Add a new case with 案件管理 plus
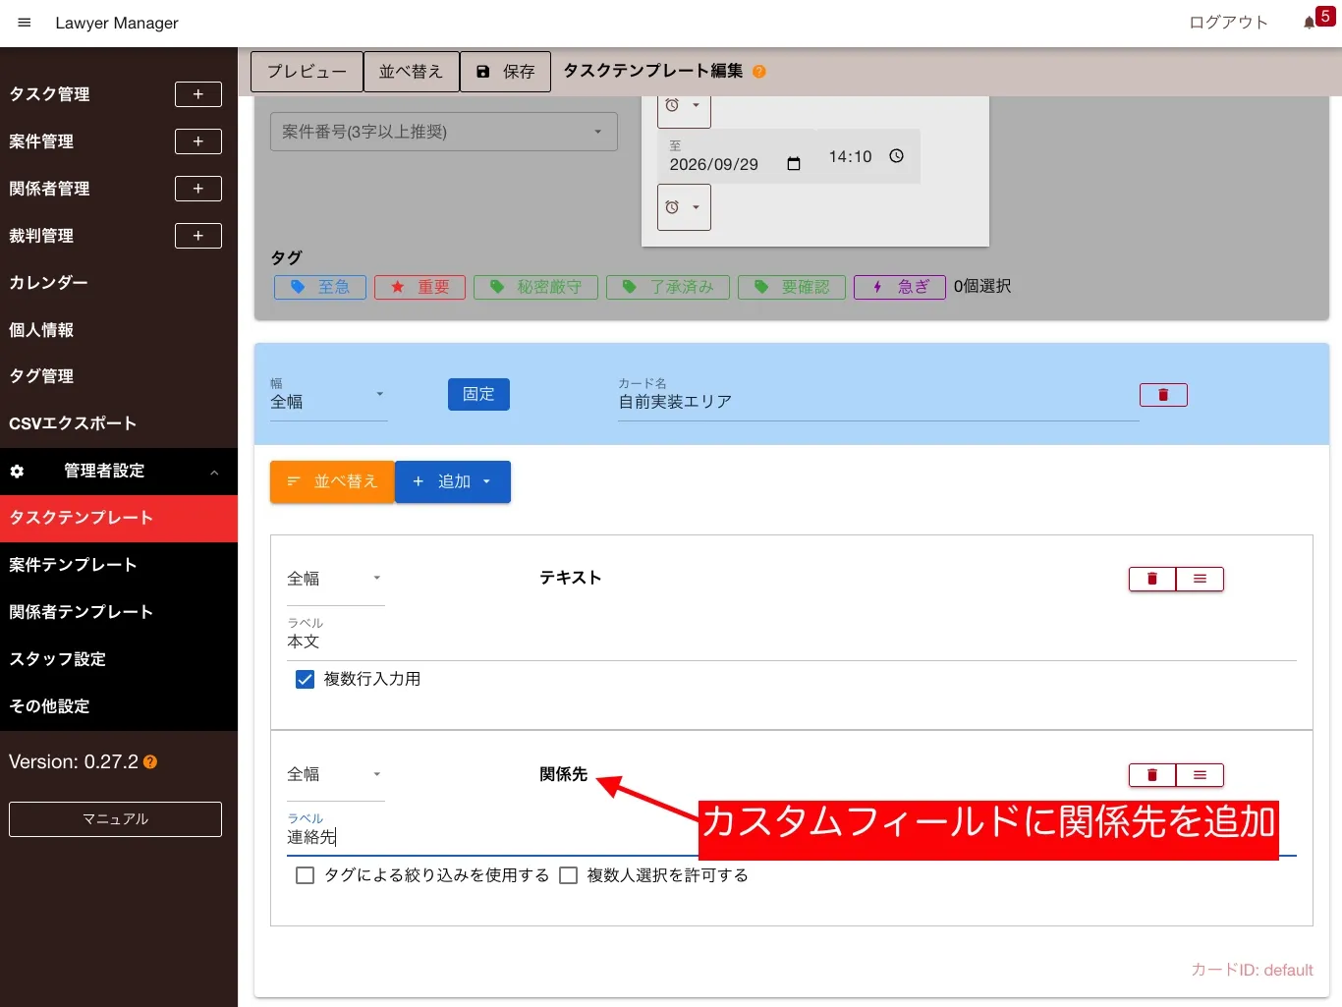 198,141
